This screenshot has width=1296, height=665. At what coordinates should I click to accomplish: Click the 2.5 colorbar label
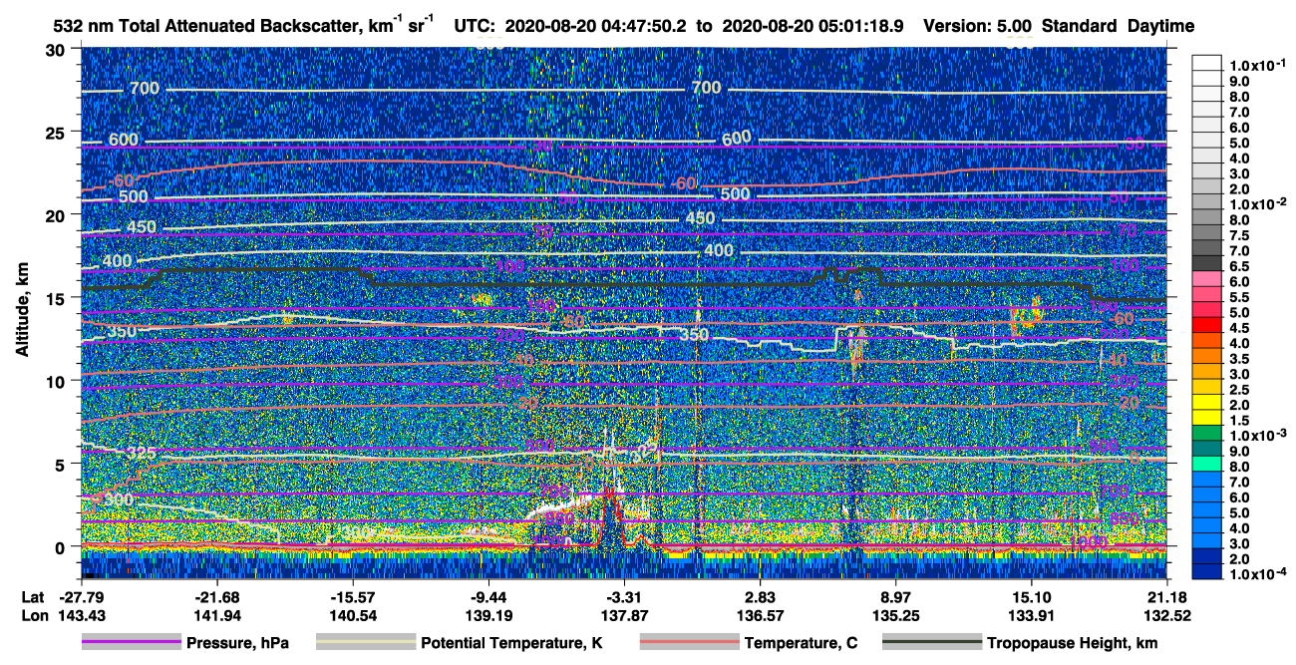[1239, 391]
